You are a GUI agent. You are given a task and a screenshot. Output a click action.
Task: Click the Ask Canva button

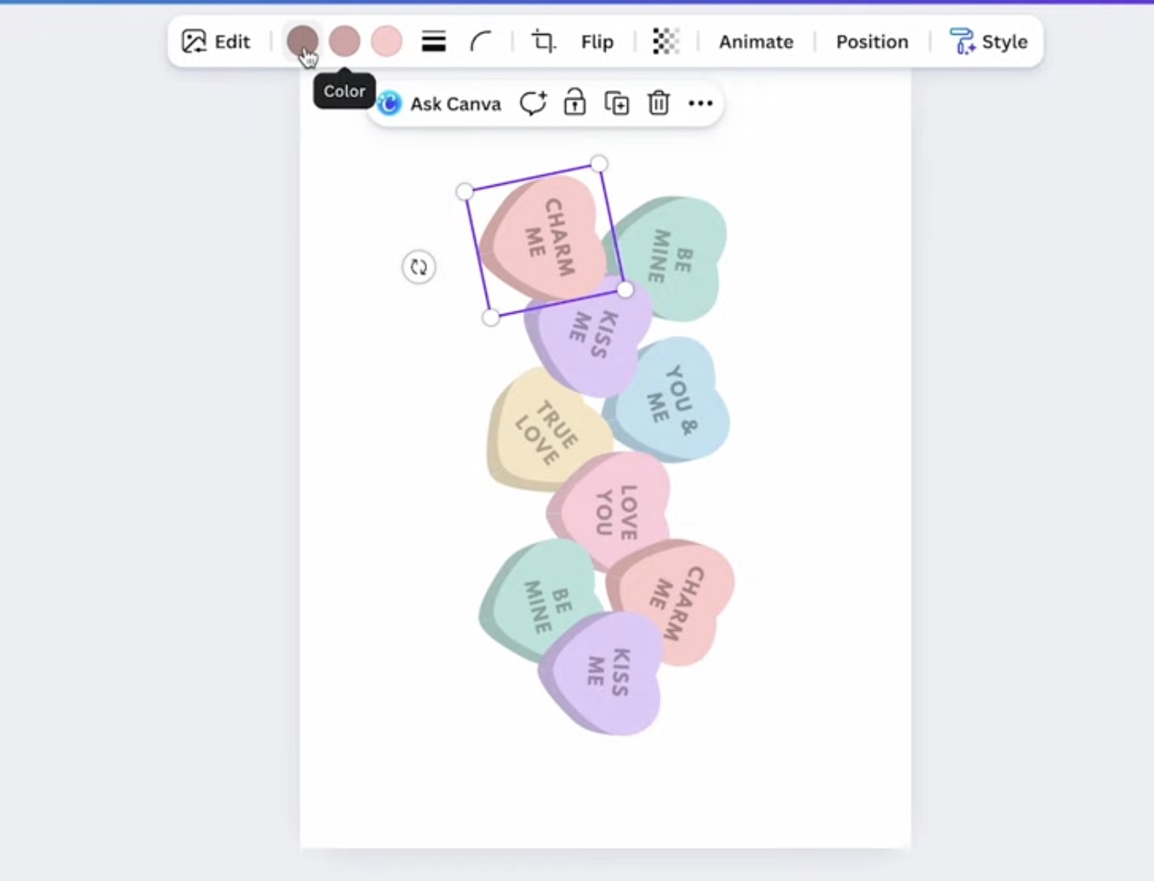(438, 103)
